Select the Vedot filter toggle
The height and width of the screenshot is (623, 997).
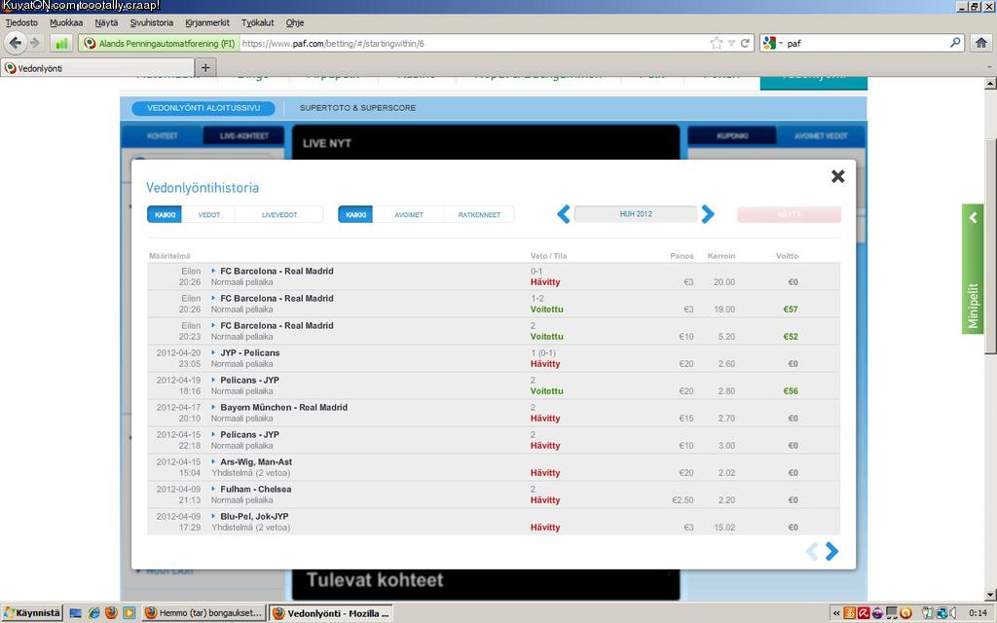click(x=208, y=214)
